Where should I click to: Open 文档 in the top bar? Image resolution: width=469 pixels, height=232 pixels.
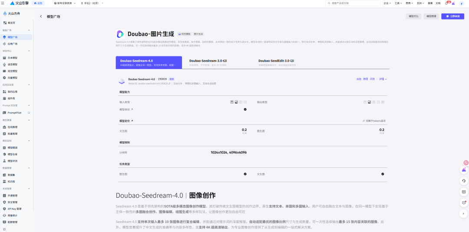[x=438, y=3]
